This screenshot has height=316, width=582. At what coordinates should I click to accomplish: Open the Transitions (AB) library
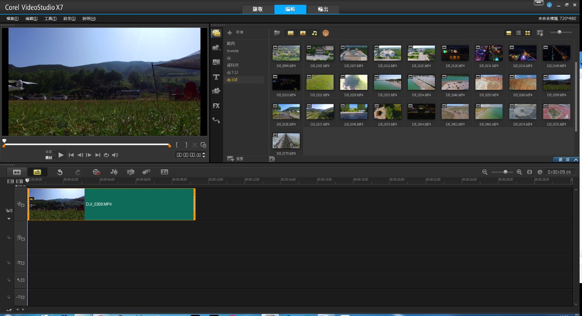216,62
